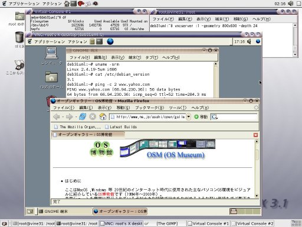Switch workspace using VNC panel workspace pager
This screenshot has height=227, width=302.
coord(245,212)
